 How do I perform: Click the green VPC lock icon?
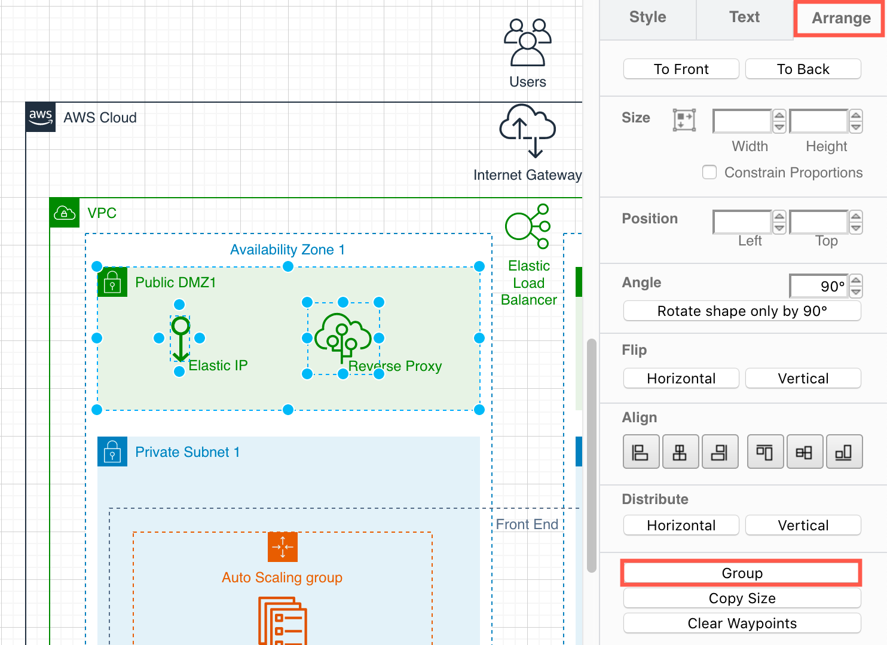click(x=63, y=213)
